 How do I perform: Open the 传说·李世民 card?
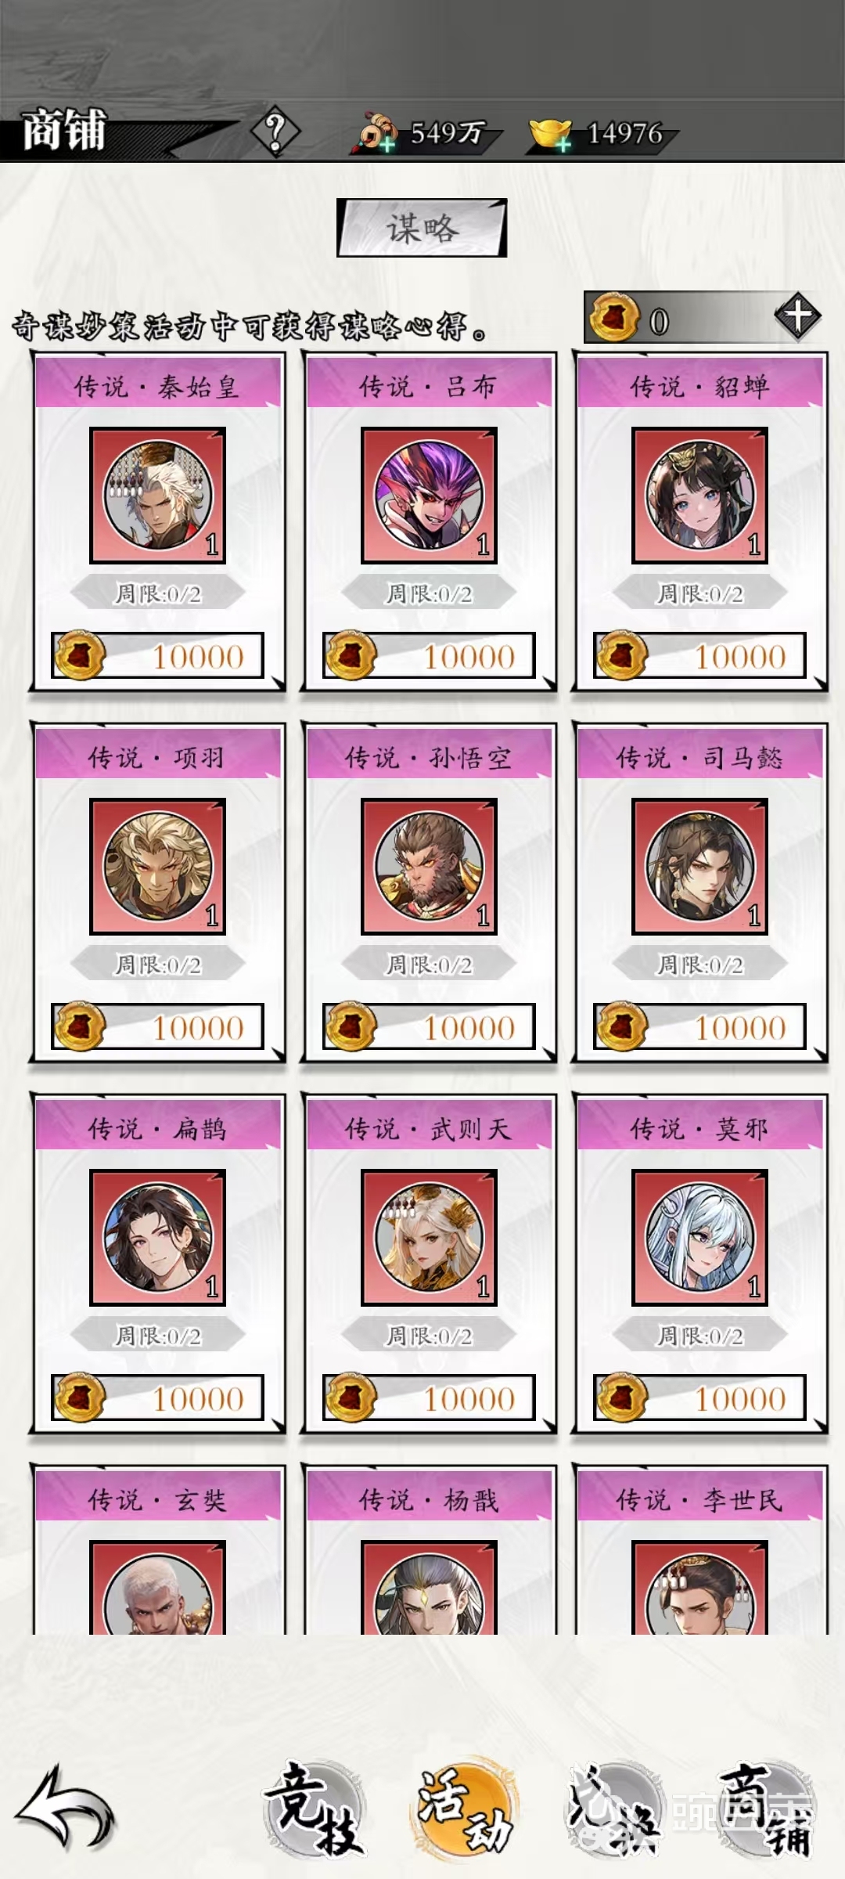click(x=699, y=1550)
